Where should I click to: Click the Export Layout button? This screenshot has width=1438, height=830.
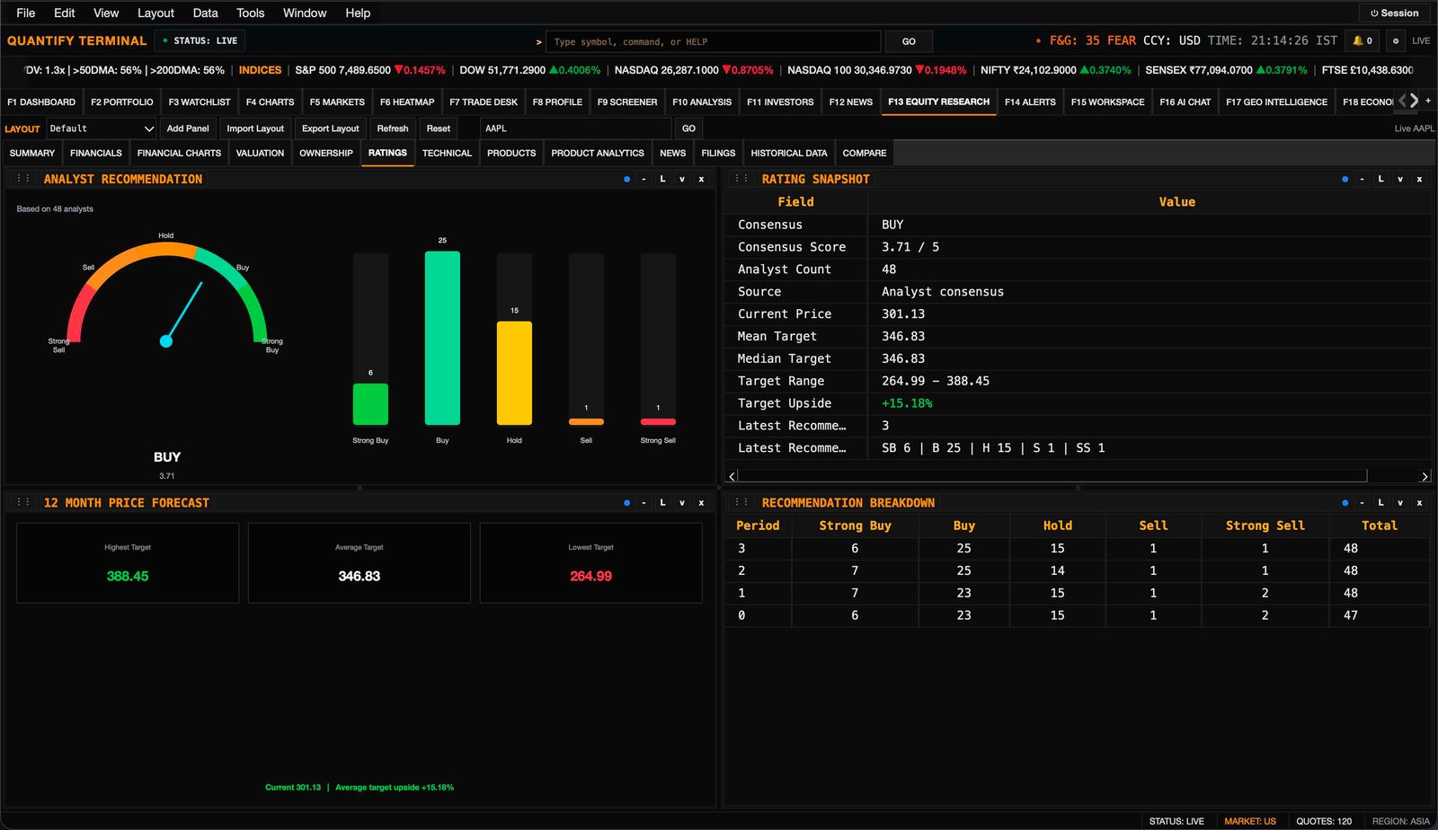330,128
